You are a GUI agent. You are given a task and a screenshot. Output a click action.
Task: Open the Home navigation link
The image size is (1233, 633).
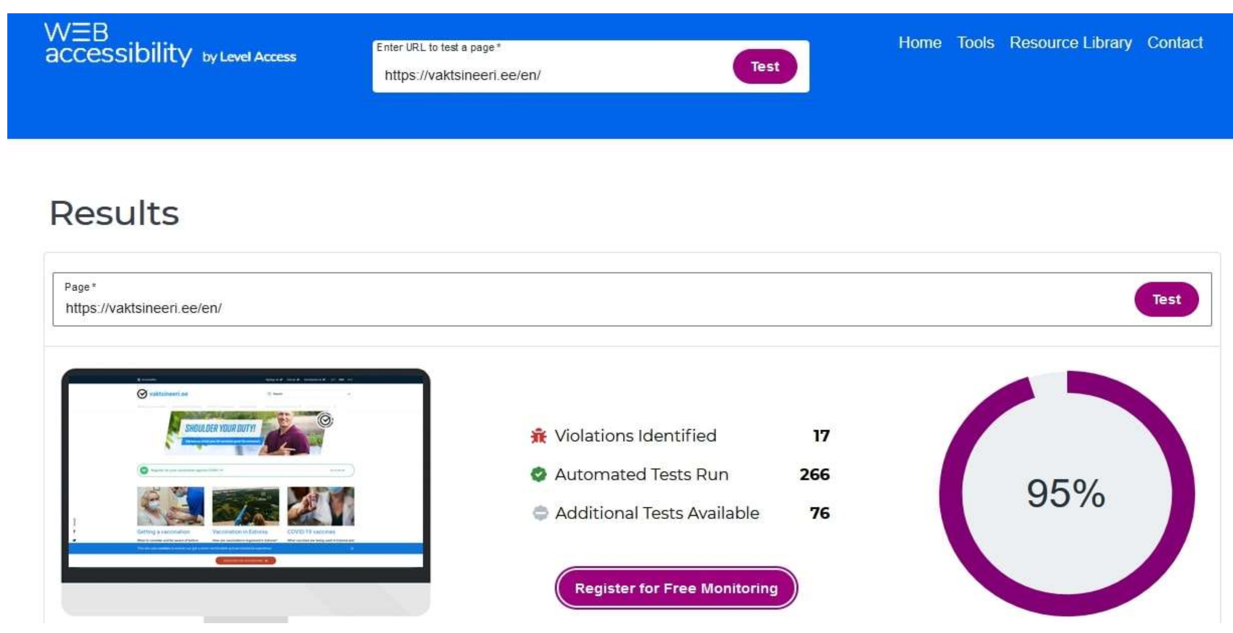[x=920, y=43]
